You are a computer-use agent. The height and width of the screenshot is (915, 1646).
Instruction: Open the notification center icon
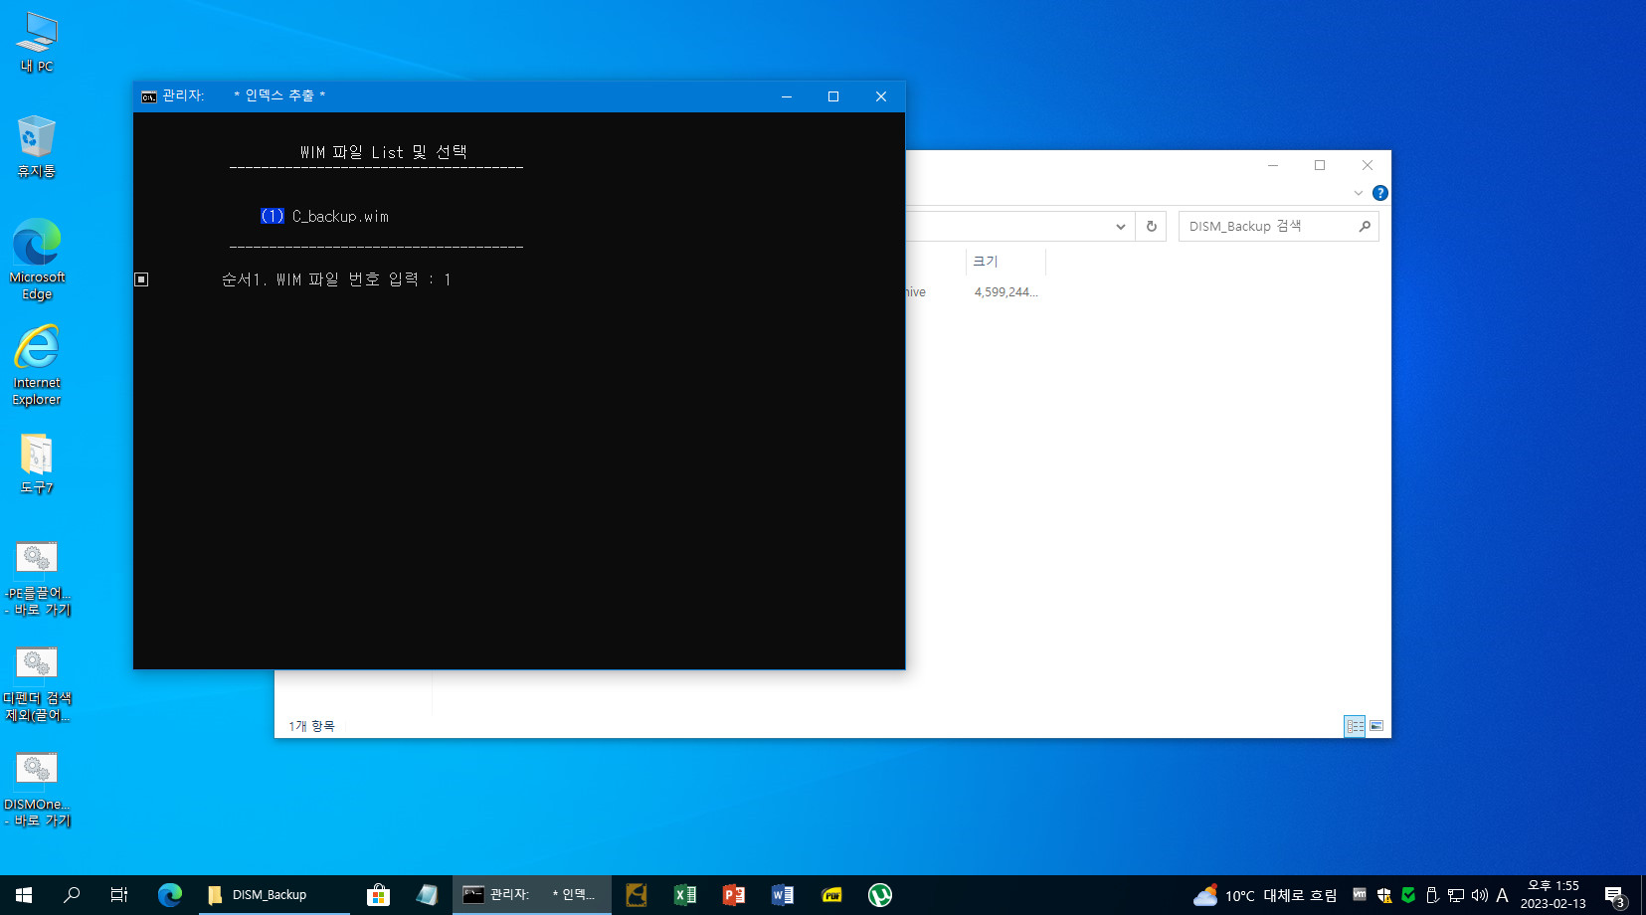pos(1615,895)
